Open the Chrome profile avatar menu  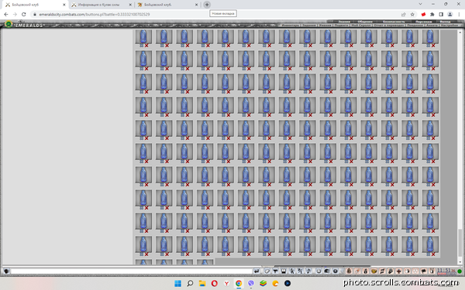tap(449, 14)
